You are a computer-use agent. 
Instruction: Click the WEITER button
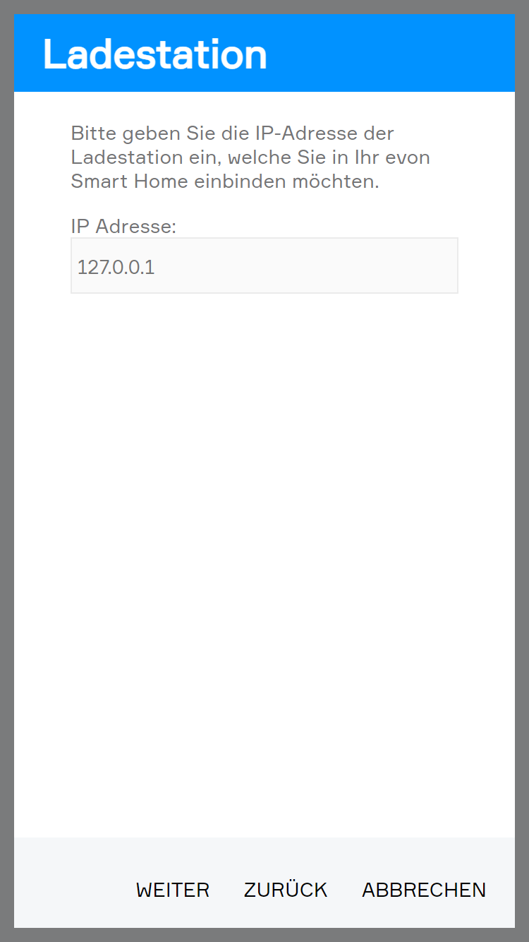tap(173, 890)
